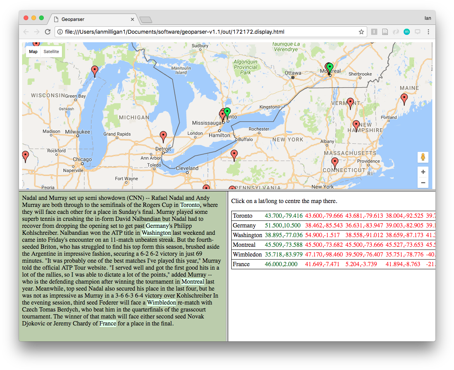Click red coordinate 43.681,-79.613
Viewport: 454px width, 370px height.
pos(364,216)
